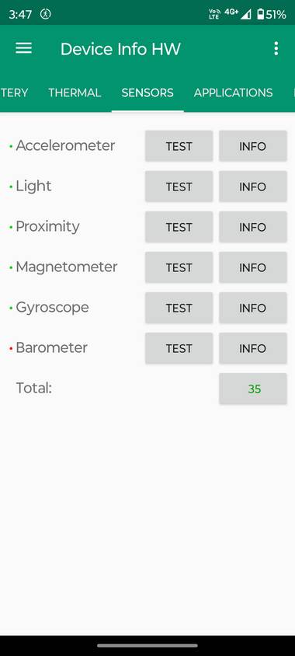Run the Light sensor test
Viewport: 295px width, 656px height.
coord(179,187)
